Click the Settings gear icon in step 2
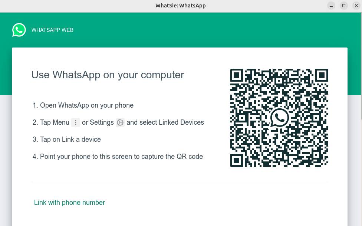Viewport: 362px width, 226px height. [120, 122]
